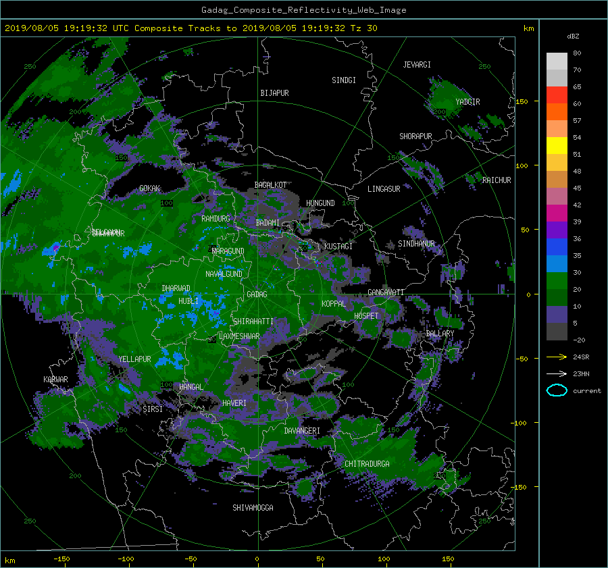Select the DHARWAD city label
The width and height of the screenshot is (608, 568).
click(x=176, y=288)
